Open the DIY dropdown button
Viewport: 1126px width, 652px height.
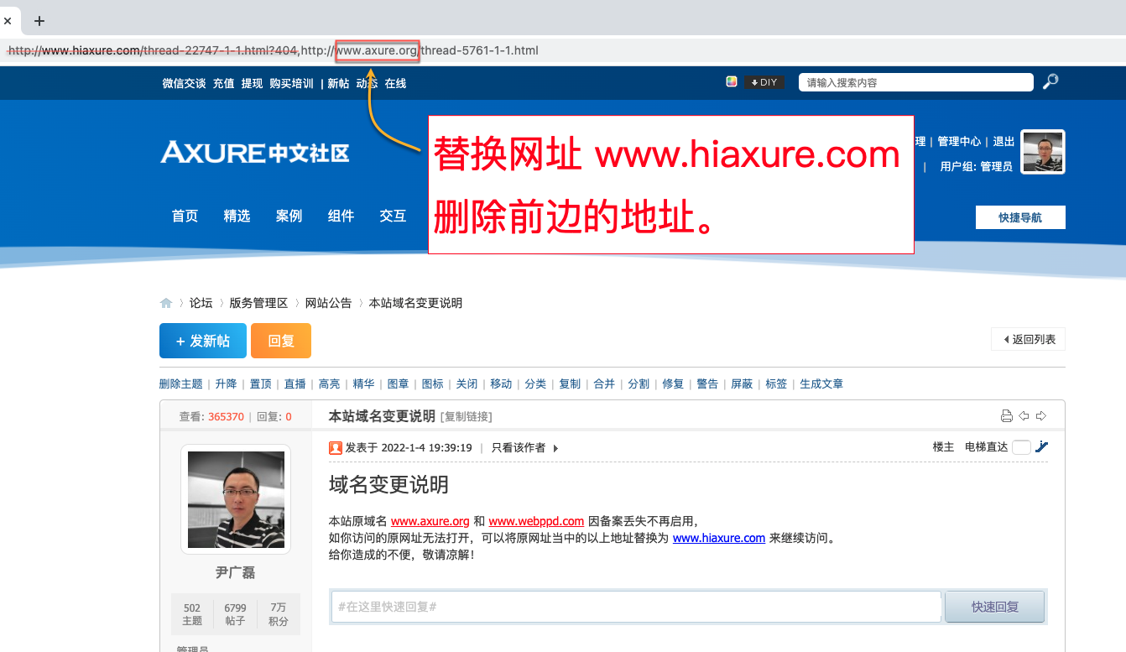764,81
